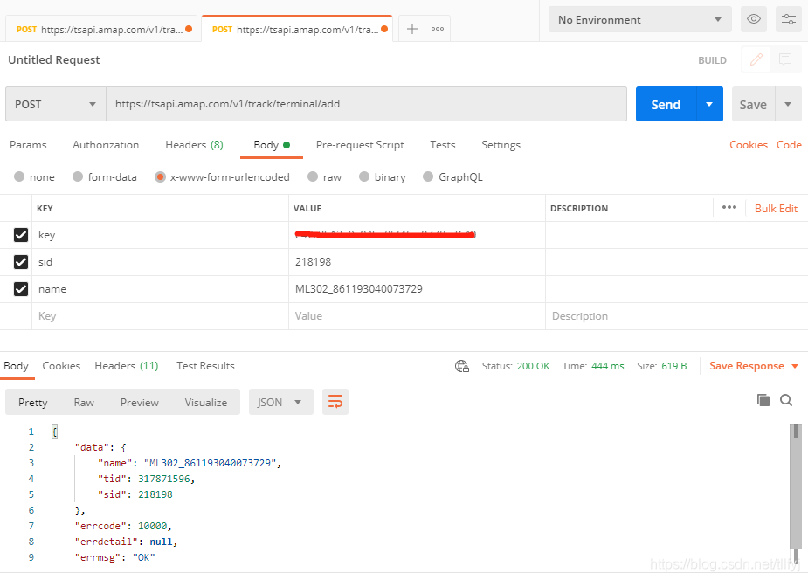Switch to the first POST request tab
This screenshot has width=808, height=580.
(101, 30)
